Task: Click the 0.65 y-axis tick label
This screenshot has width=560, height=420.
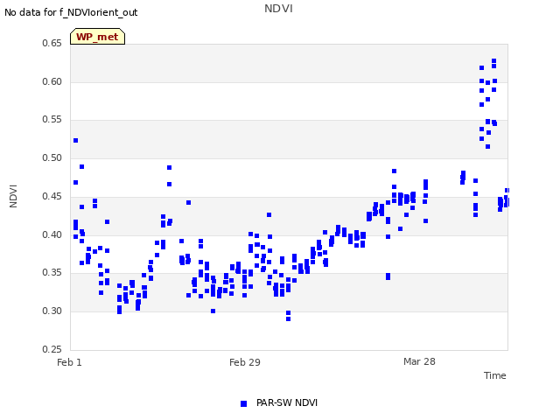Action: point(52,43)
